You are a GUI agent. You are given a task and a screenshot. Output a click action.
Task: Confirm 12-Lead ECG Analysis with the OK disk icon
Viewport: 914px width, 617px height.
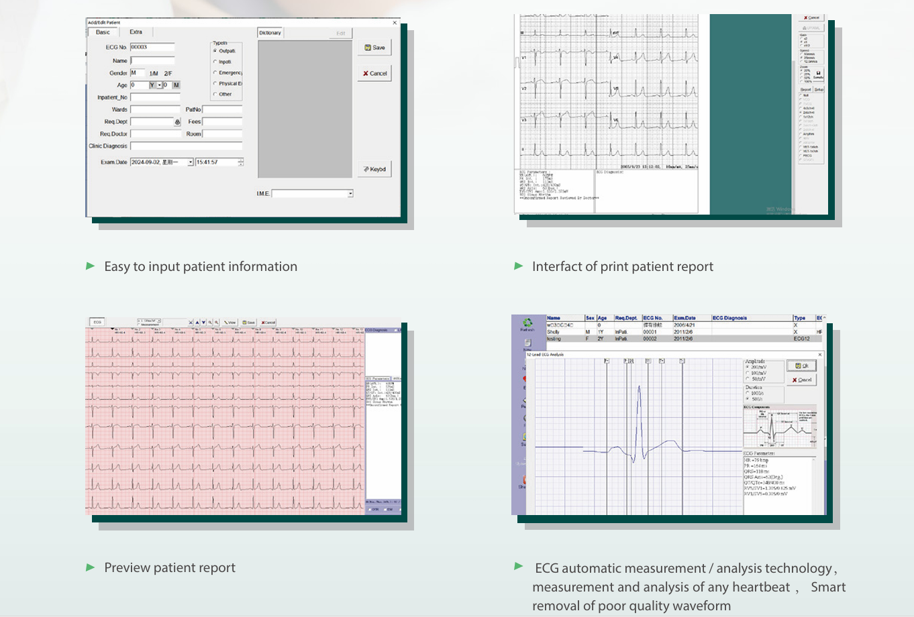point(801,366)
